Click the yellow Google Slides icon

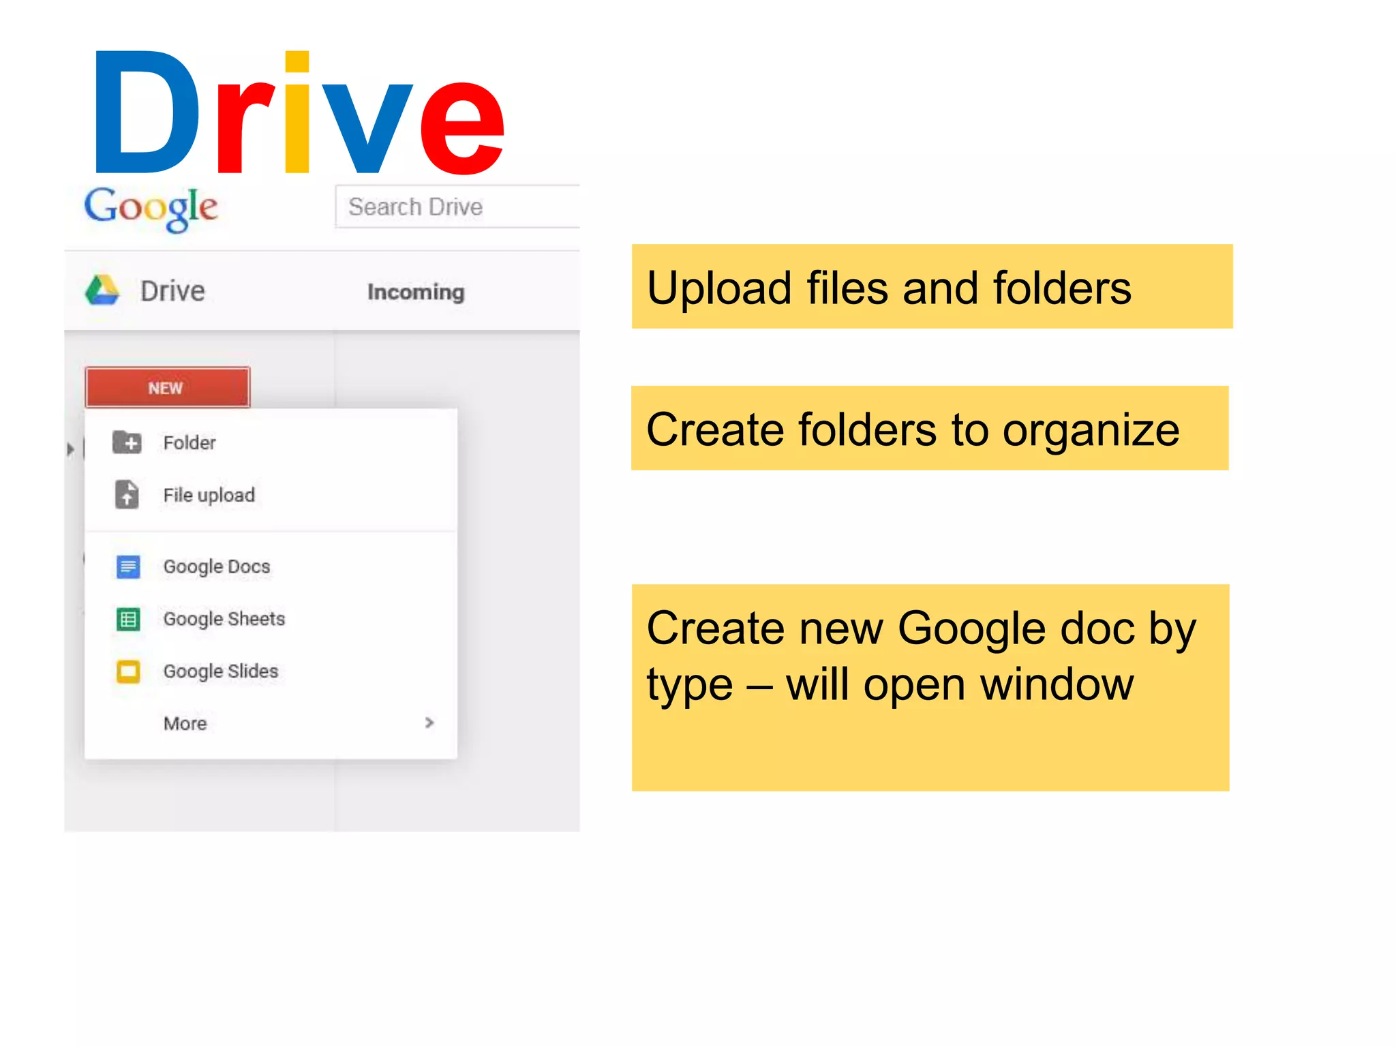click(128, 671)
